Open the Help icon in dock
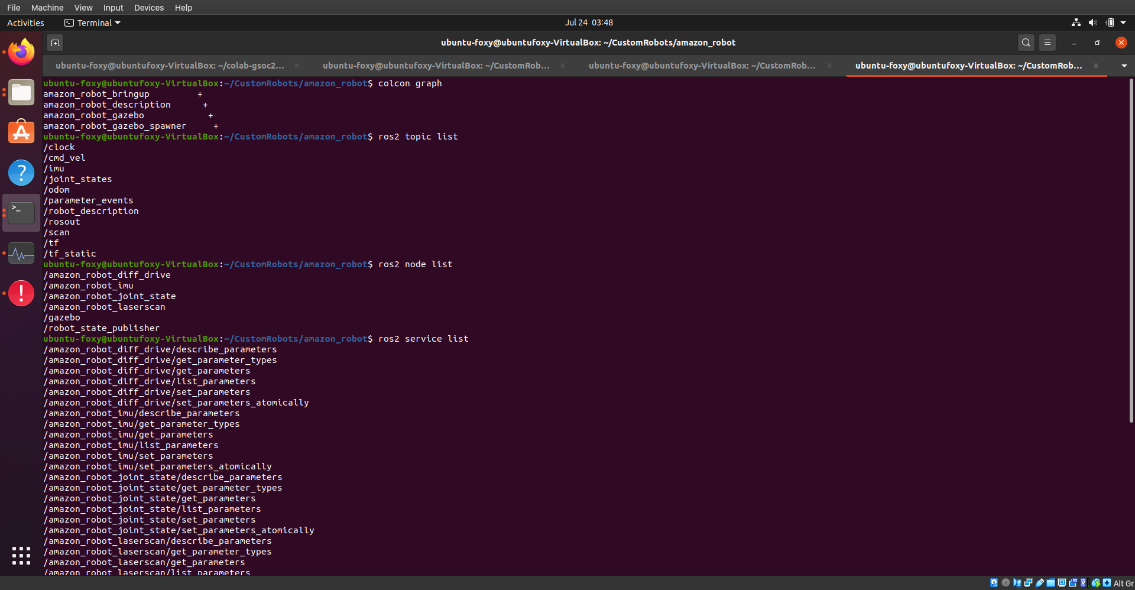 [21, 173]
